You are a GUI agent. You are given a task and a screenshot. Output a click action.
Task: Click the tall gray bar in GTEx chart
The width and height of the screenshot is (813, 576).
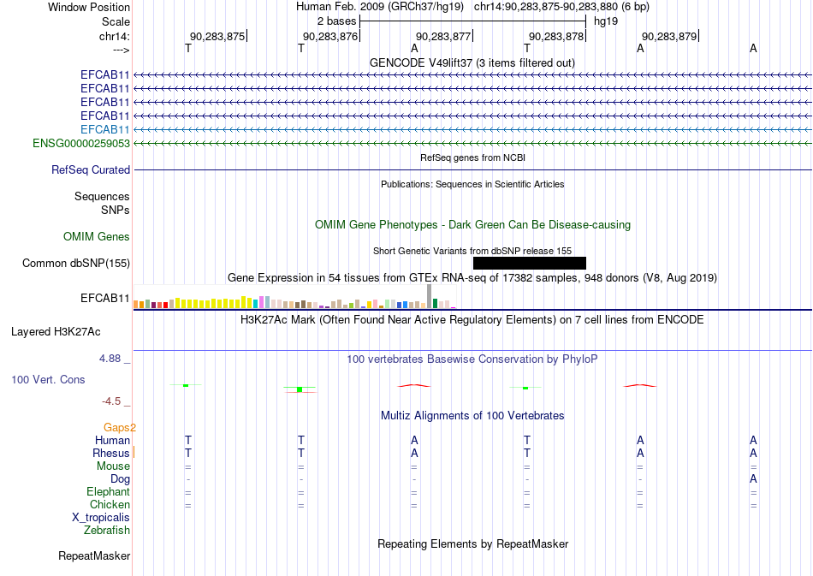click(429, 296)
